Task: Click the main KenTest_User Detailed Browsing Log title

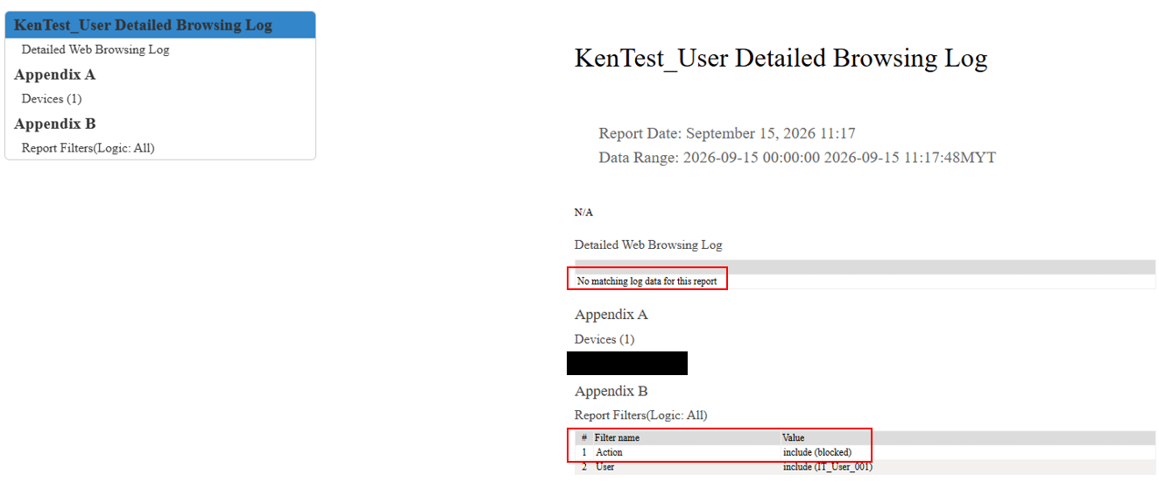Action: [781, 59]
